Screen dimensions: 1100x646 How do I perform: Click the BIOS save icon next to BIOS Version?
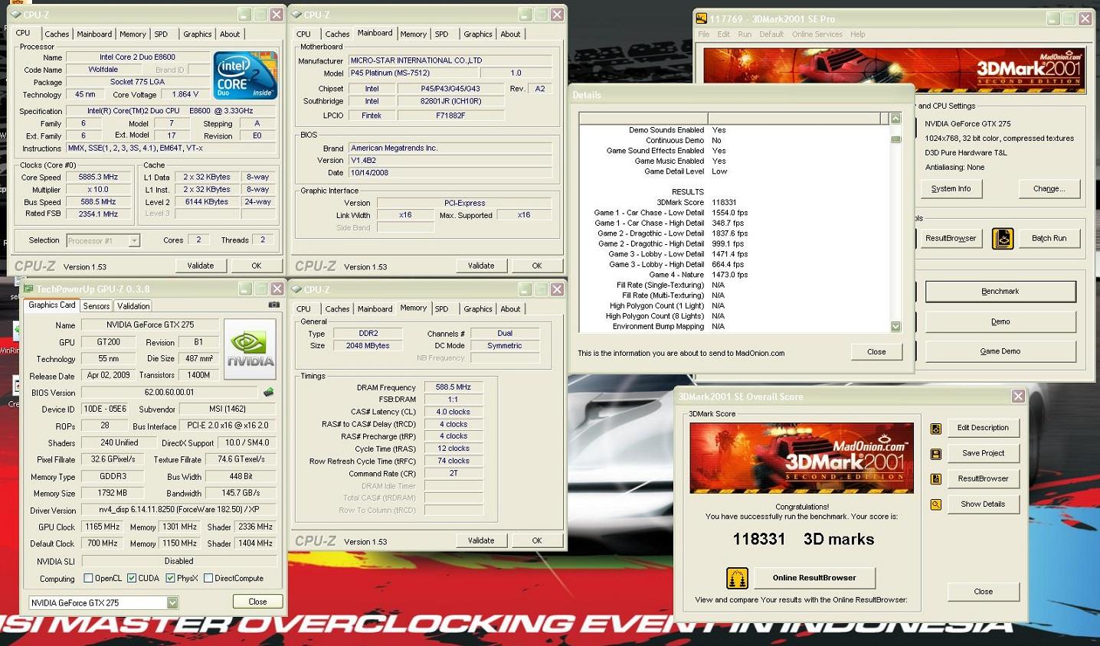(x=268, y=392)
